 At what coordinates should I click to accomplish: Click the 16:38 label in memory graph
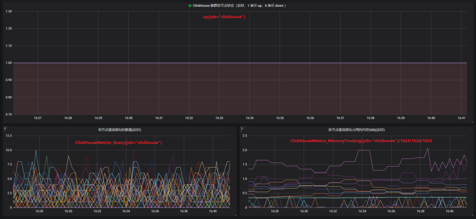(420, 211)
